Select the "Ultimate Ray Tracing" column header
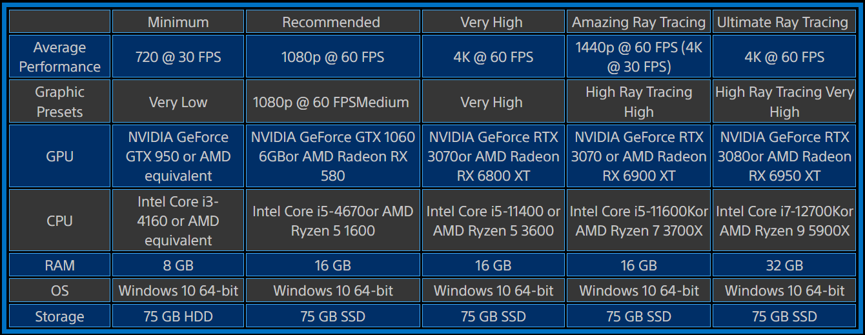The image size is (865, 335). coord(783,22)
